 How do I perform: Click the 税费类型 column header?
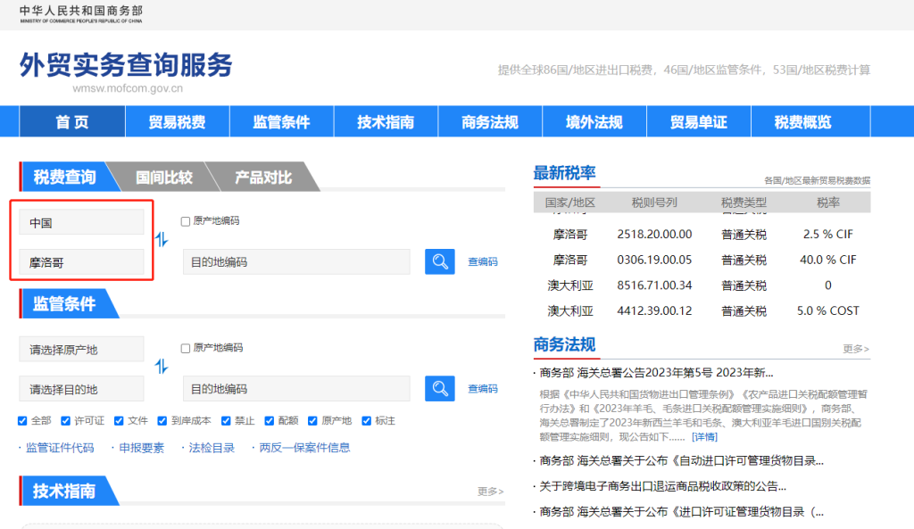[744, 203]
